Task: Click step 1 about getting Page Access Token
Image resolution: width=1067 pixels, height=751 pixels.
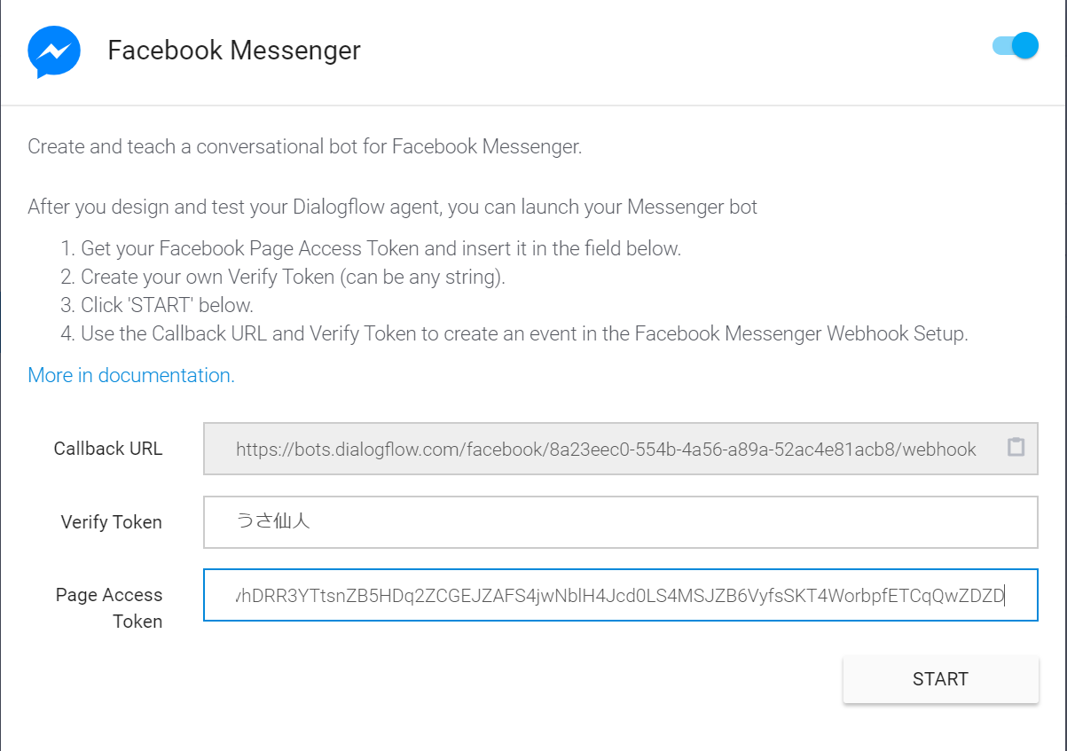Action: click(x=381, y=248)
